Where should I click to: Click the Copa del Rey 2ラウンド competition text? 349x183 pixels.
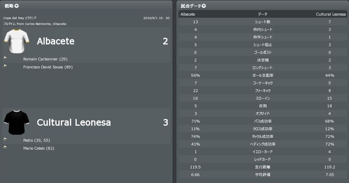[x=20, y=18]
